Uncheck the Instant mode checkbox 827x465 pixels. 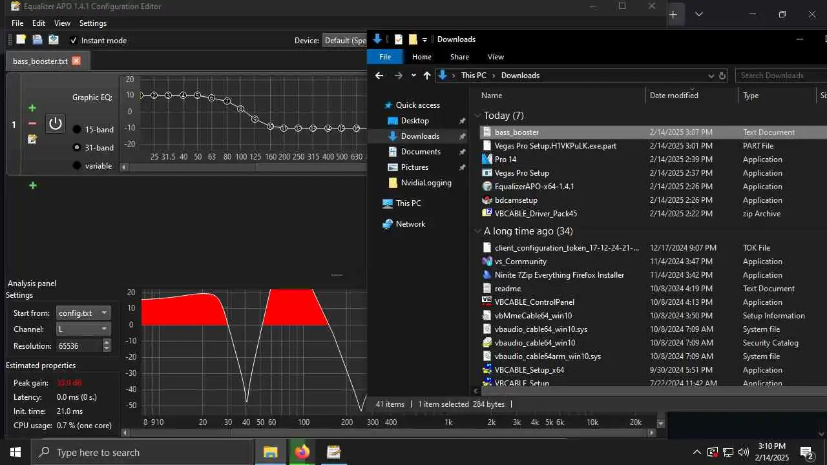[x=74, y=40]
